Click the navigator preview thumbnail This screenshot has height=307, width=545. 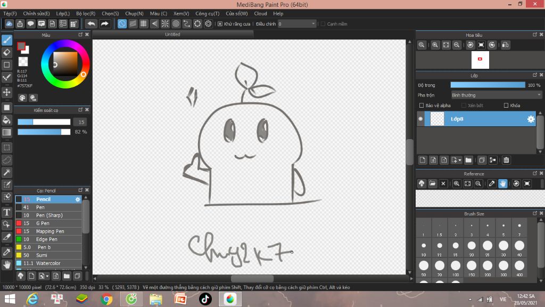[480, 60]
